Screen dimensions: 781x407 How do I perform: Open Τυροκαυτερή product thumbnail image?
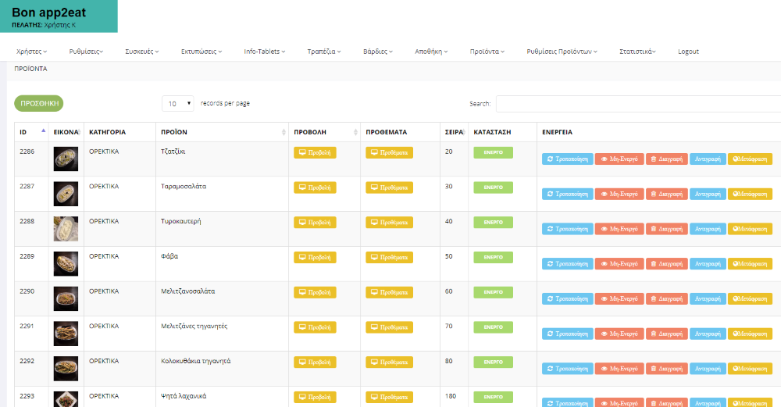click(x=66, y=229)
